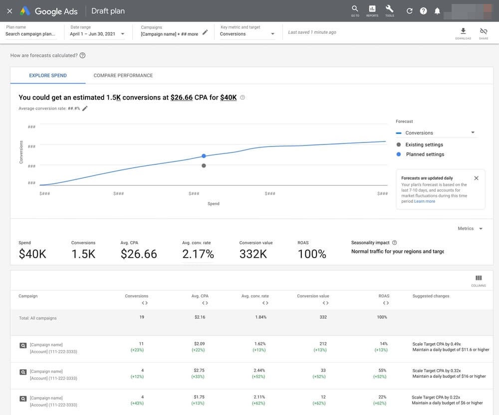Click the refresh icon in header
The height and width of the screenshot is (415, 499).
[410, 11]
